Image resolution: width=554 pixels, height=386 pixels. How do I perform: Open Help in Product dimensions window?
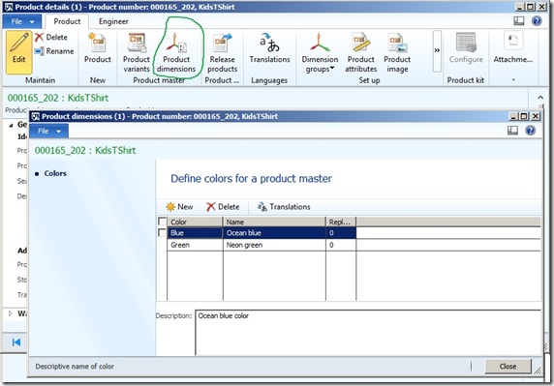click(530, 131)
